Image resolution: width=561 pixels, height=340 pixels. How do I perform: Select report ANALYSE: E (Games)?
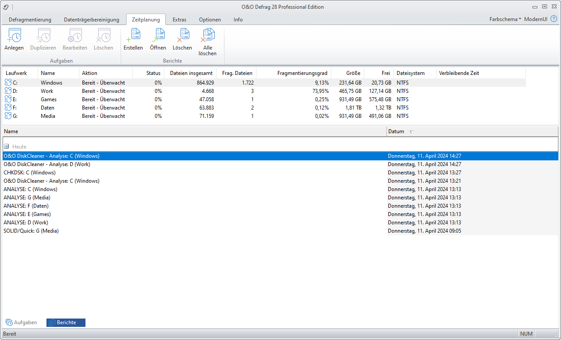pyautogui.click(x=280, y=214)
